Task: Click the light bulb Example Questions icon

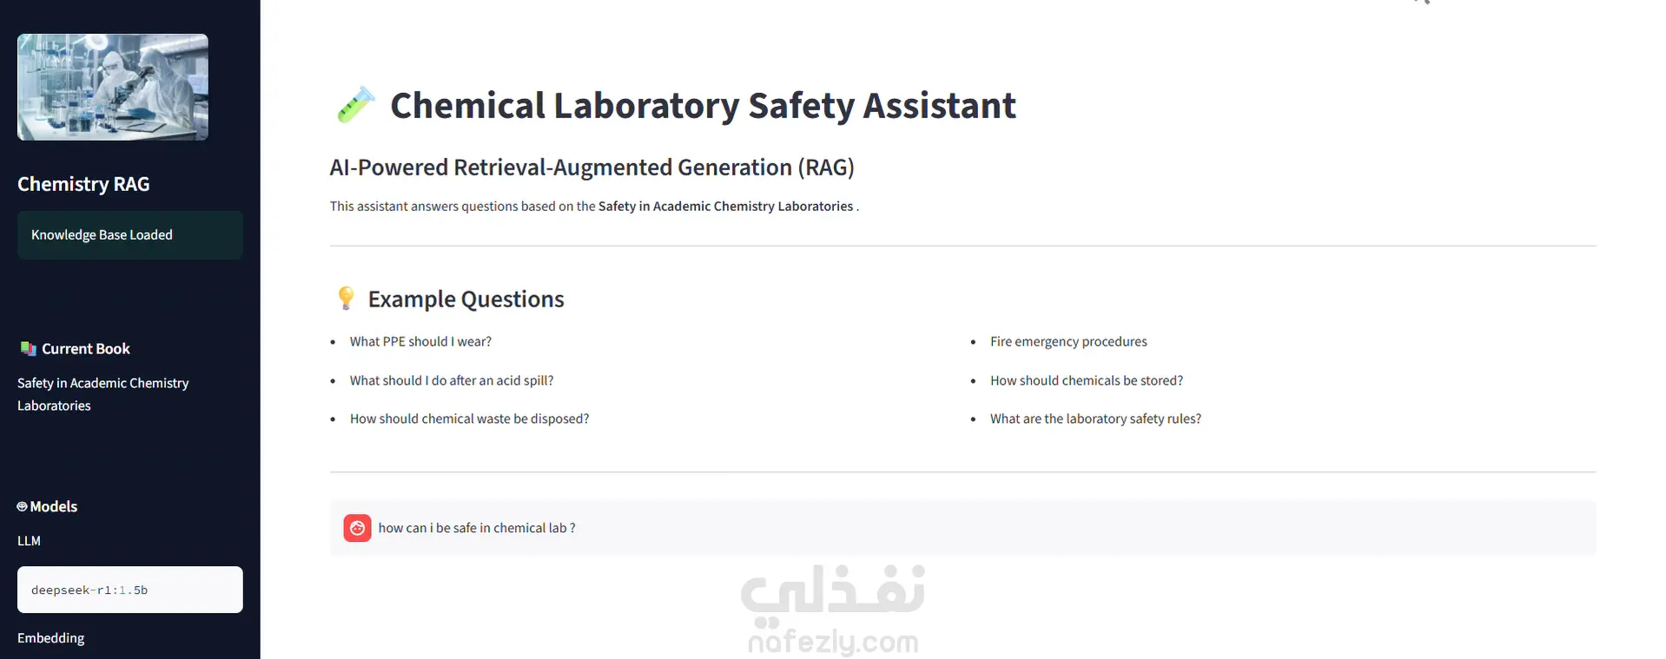Action: pyautogui.click(x=346, y=298)
